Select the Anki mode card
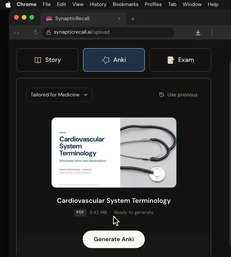Viewport: 231px width, 257px height. (114, 60)
